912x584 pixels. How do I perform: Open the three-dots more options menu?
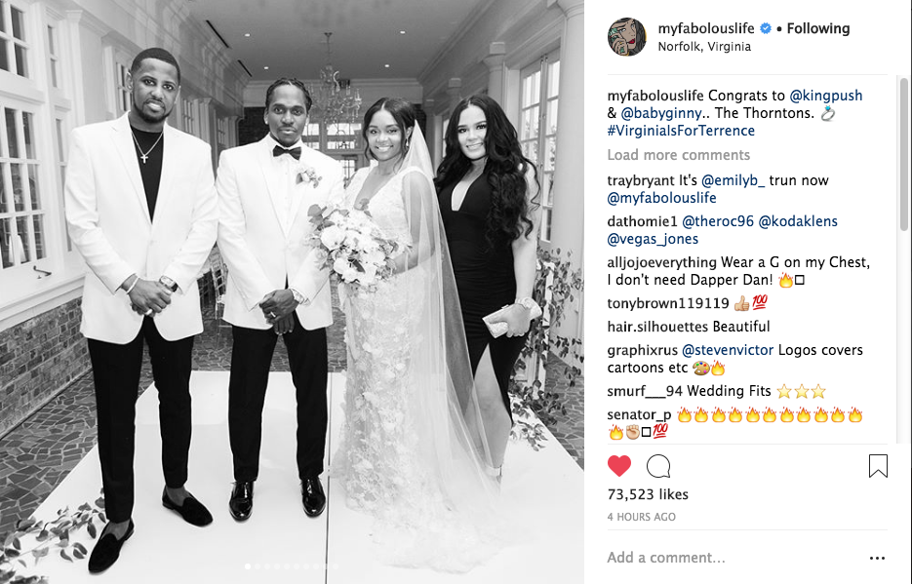(x=877, y=558)
